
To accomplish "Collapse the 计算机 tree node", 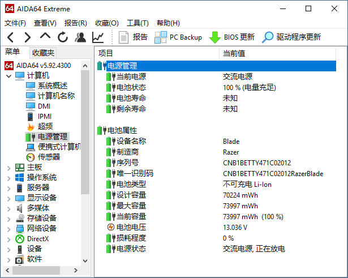I will point(8,76).
